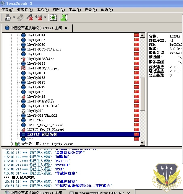The image size is (183, 194).
Task: Click “Falcon” channel link in chat log
Action: point(62,161)
